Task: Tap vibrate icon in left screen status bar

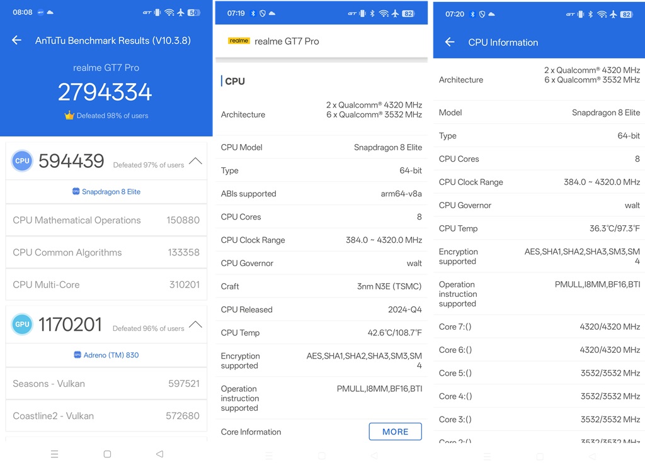Action: click(157, 13)
